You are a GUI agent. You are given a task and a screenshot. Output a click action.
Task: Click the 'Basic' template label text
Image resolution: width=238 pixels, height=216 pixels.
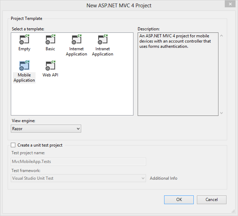51,49
